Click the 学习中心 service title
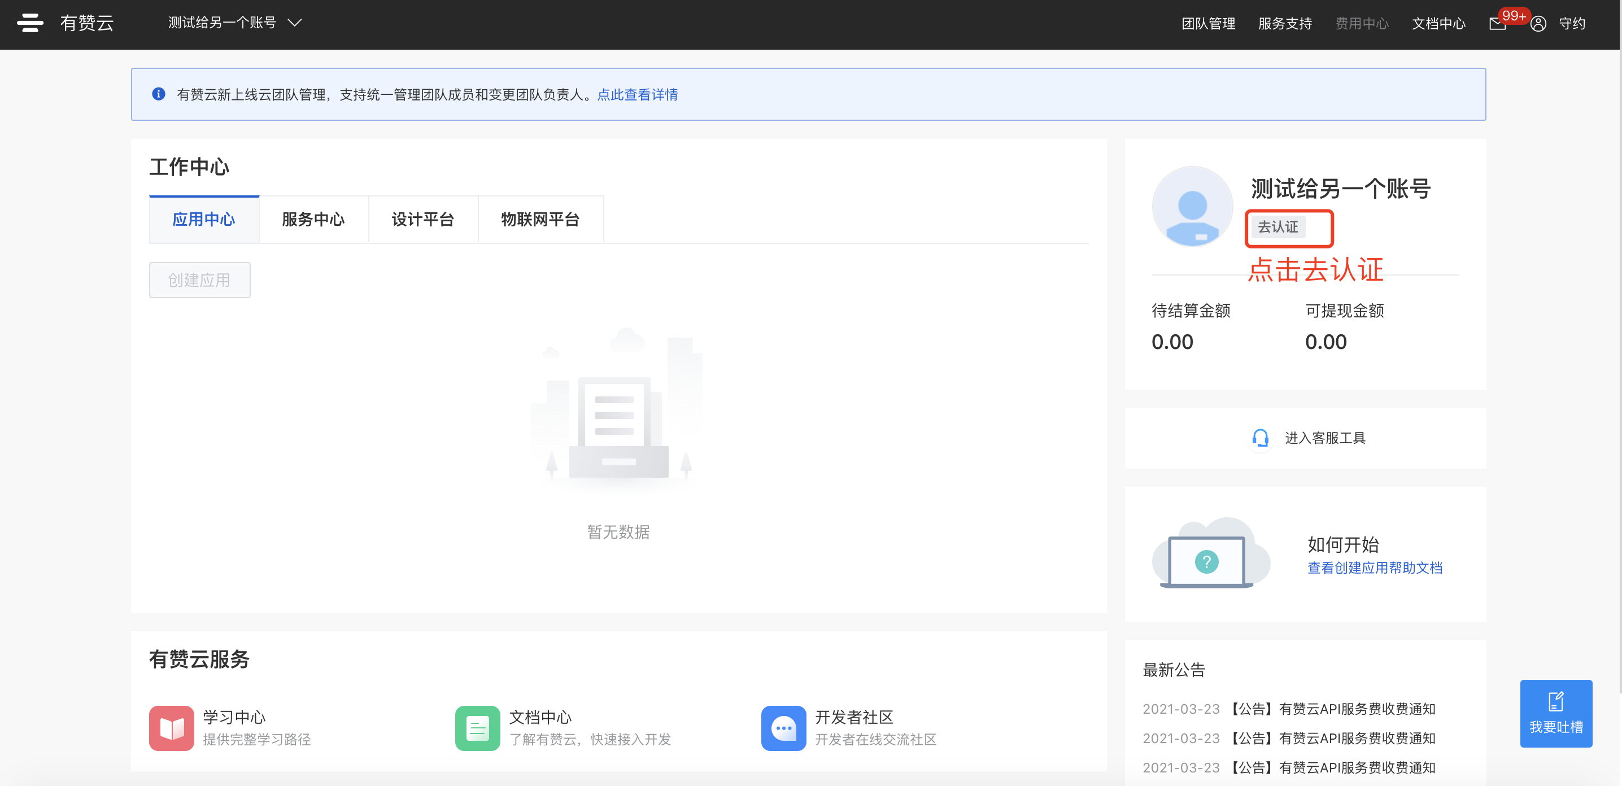Image resolution: width=1622 pixels, height=786 pixels. pyautogui.click(x=234, y=717)
